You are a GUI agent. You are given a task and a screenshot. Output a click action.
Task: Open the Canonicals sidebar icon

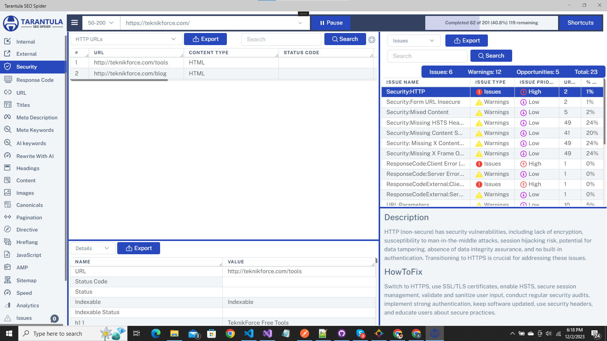[x=7, y=205]
